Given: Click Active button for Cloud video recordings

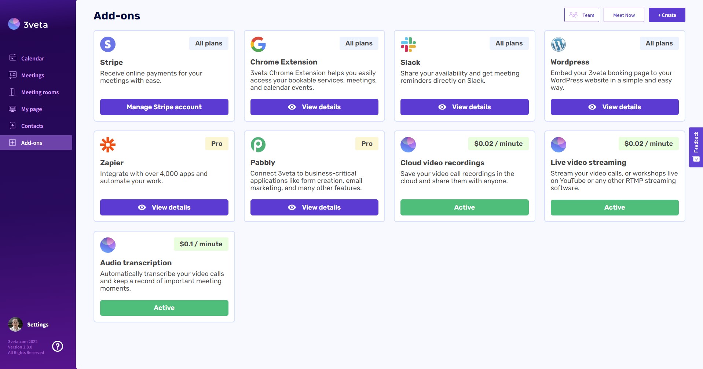Looking at the screenshot, I should (x=465, y=207).
